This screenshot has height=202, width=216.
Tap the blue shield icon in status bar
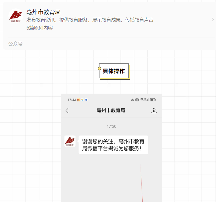coord(86,100)
